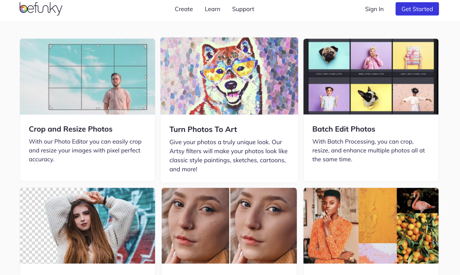Image resolution: width=460 pixels, height=275 pixels.
Task: Open the skin retouch before-after thumbnail
Action: click(x=229, y=226)
